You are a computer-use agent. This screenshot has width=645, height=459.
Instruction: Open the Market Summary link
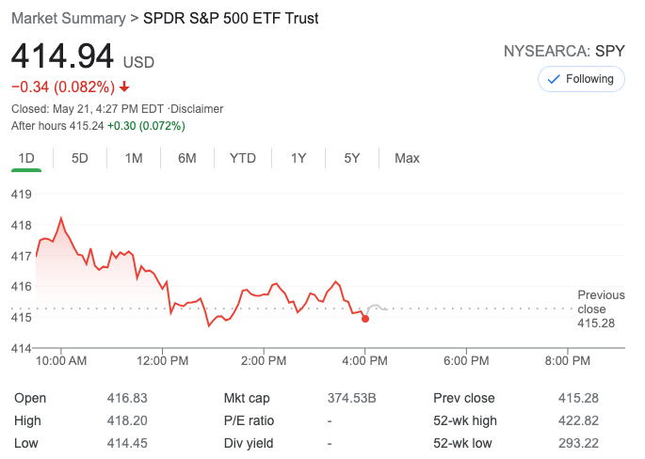68,18
